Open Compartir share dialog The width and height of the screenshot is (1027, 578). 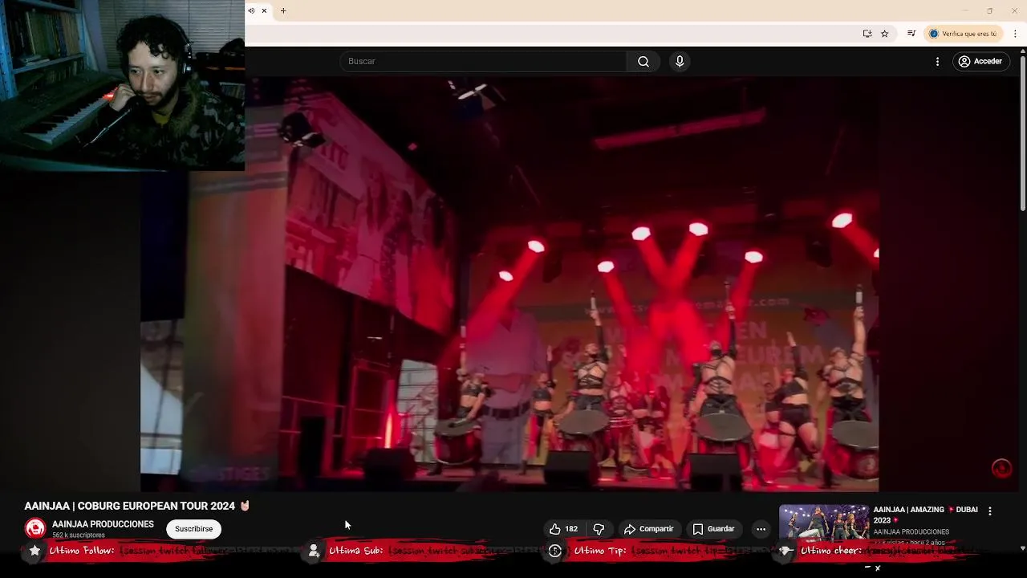coord(648,529)
